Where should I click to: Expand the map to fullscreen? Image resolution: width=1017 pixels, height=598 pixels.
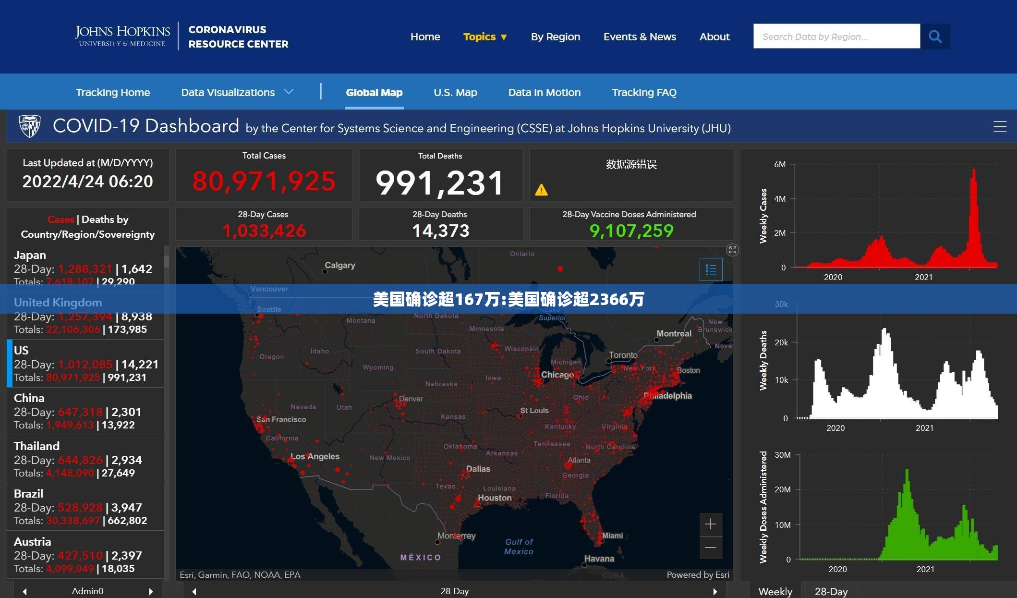(732, 250)
